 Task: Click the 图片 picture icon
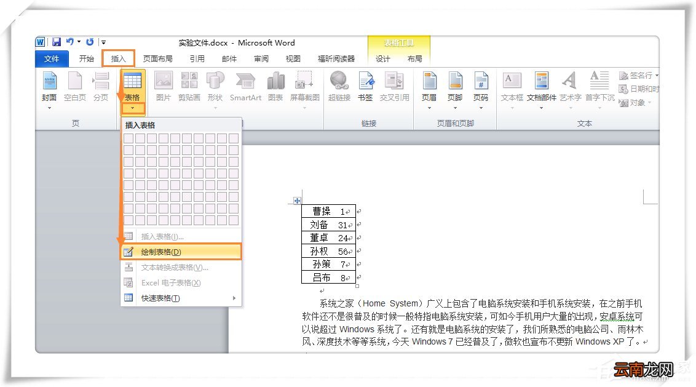pos(164,81)
